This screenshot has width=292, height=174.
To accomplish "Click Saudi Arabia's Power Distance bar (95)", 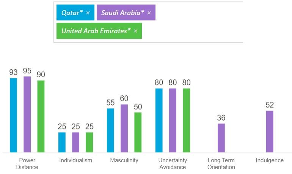I will point(27,114).
